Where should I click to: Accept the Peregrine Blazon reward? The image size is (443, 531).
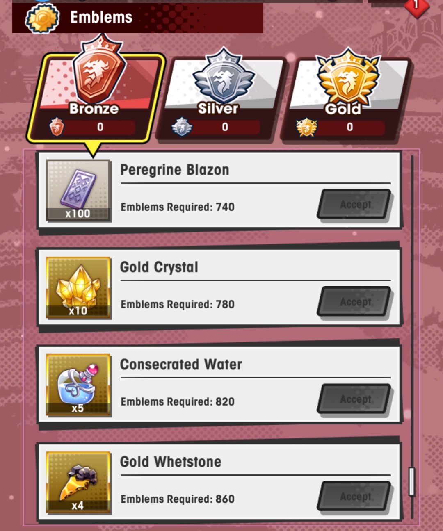click(x=355, y=204)
